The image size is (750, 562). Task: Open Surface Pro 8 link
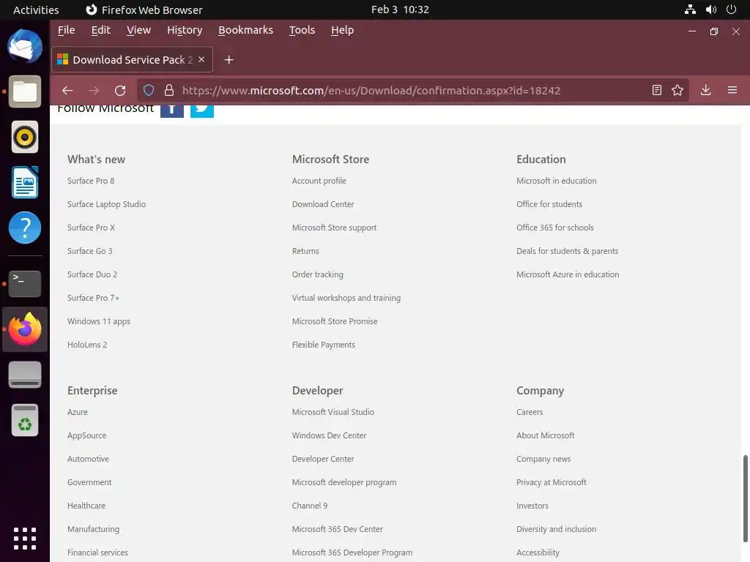tap(91, 181)
